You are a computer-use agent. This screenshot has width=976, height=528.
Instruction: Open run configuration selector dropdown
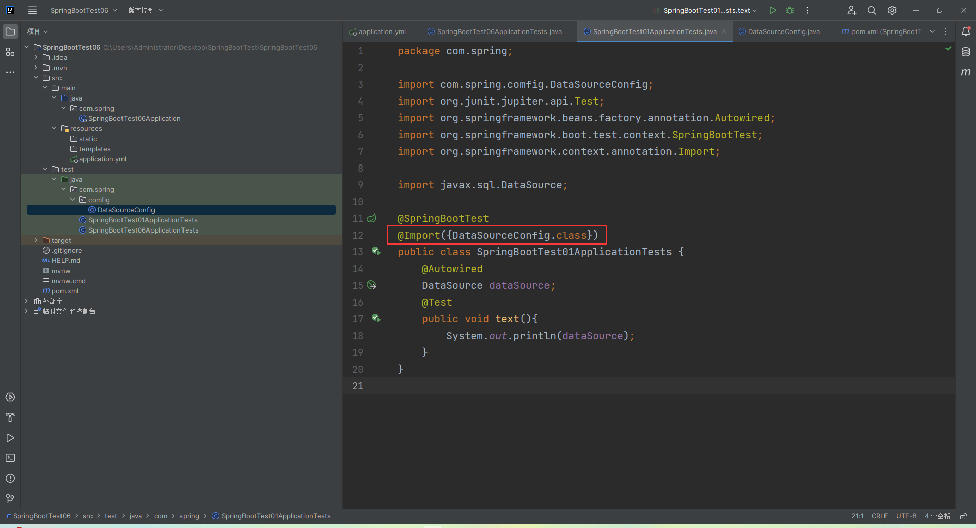coord(707,10)
